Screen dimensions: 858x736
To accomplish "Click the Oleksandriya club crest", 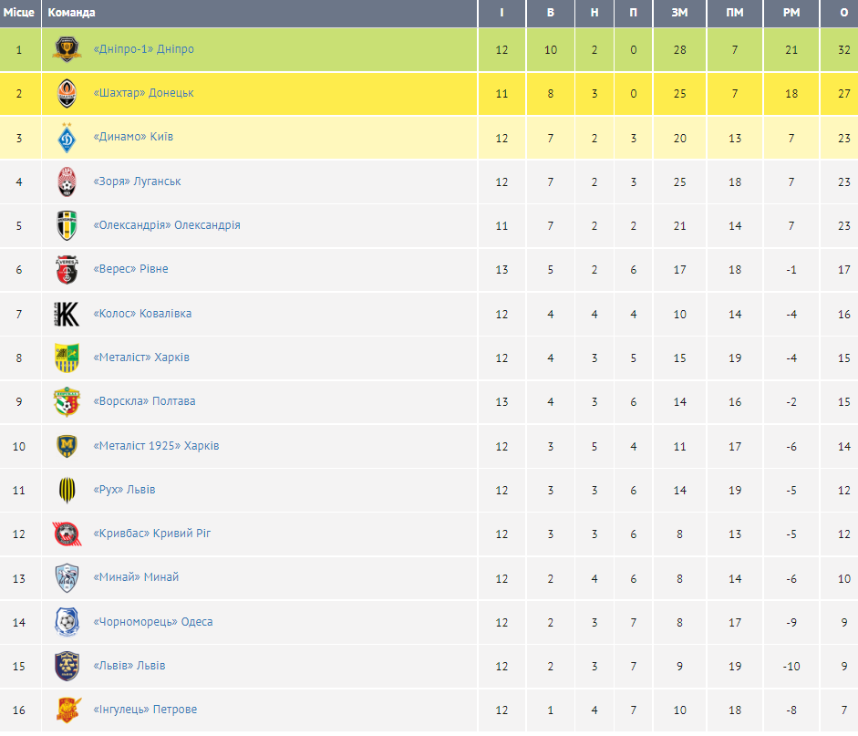I will coord(67,225).
